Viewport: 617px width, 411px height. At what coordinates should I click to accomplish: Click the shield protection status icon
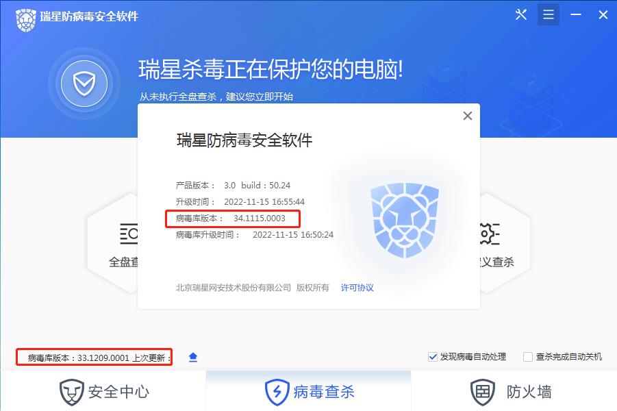(x=84, y=84)
